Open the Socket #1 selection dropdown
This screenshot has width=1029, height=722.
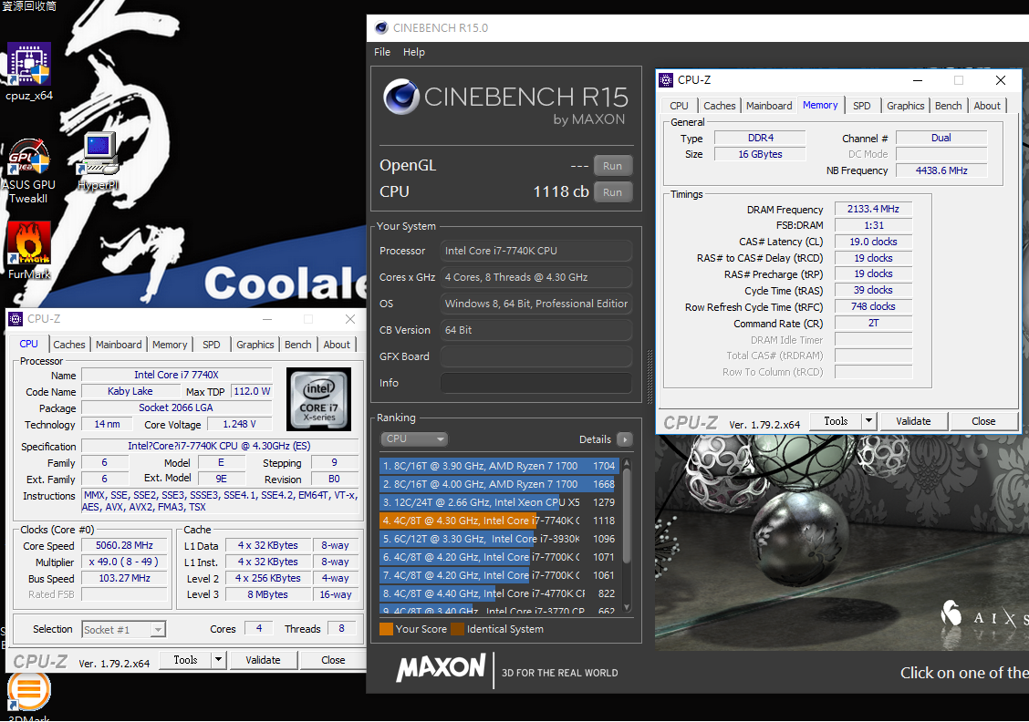pyautogui.click(x=123, y=630)
